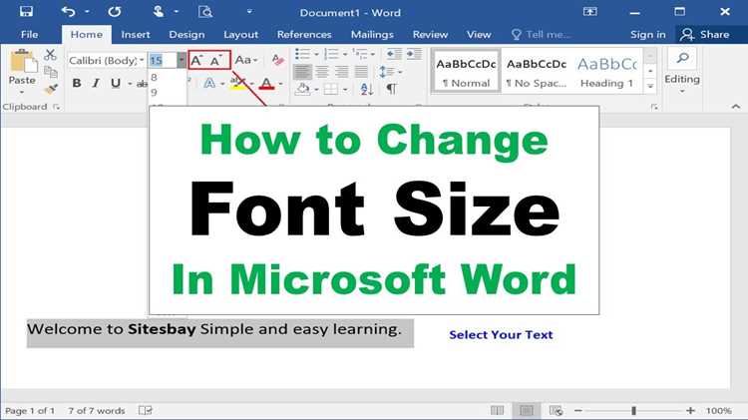Open the File tab
This screenshot has width=748, height=420.
[x=29, y=34]
